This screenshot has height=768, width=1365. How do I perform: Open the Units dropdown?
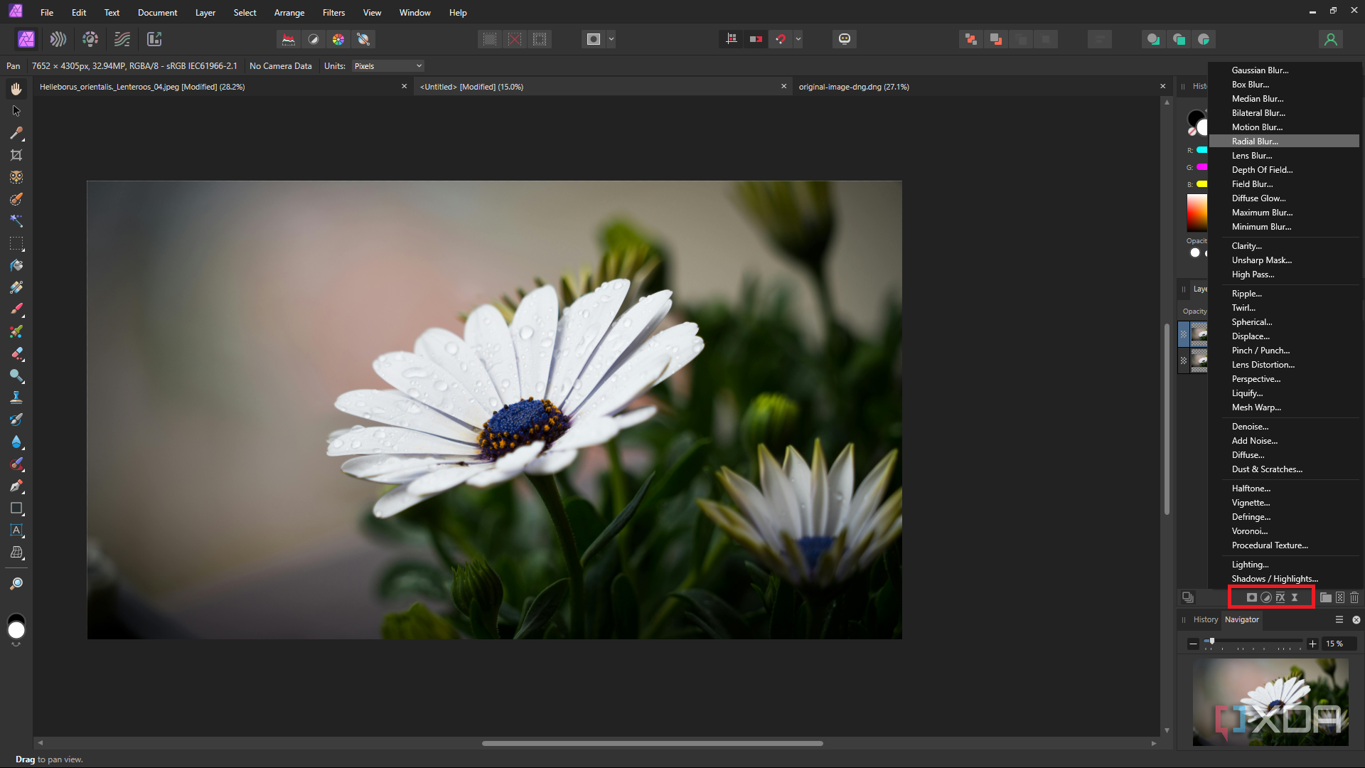pos(388,66)
